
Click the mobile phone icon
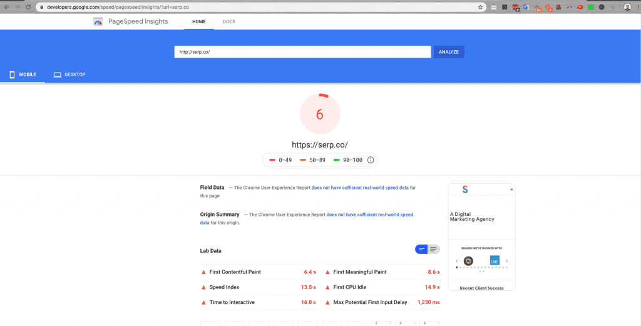13,74
